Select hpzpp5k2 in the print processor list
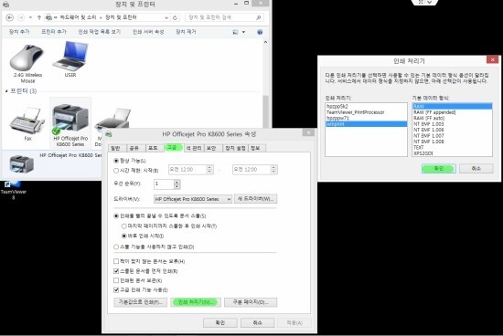This screenshot has height=336, width=503. (x=337, y=106)
